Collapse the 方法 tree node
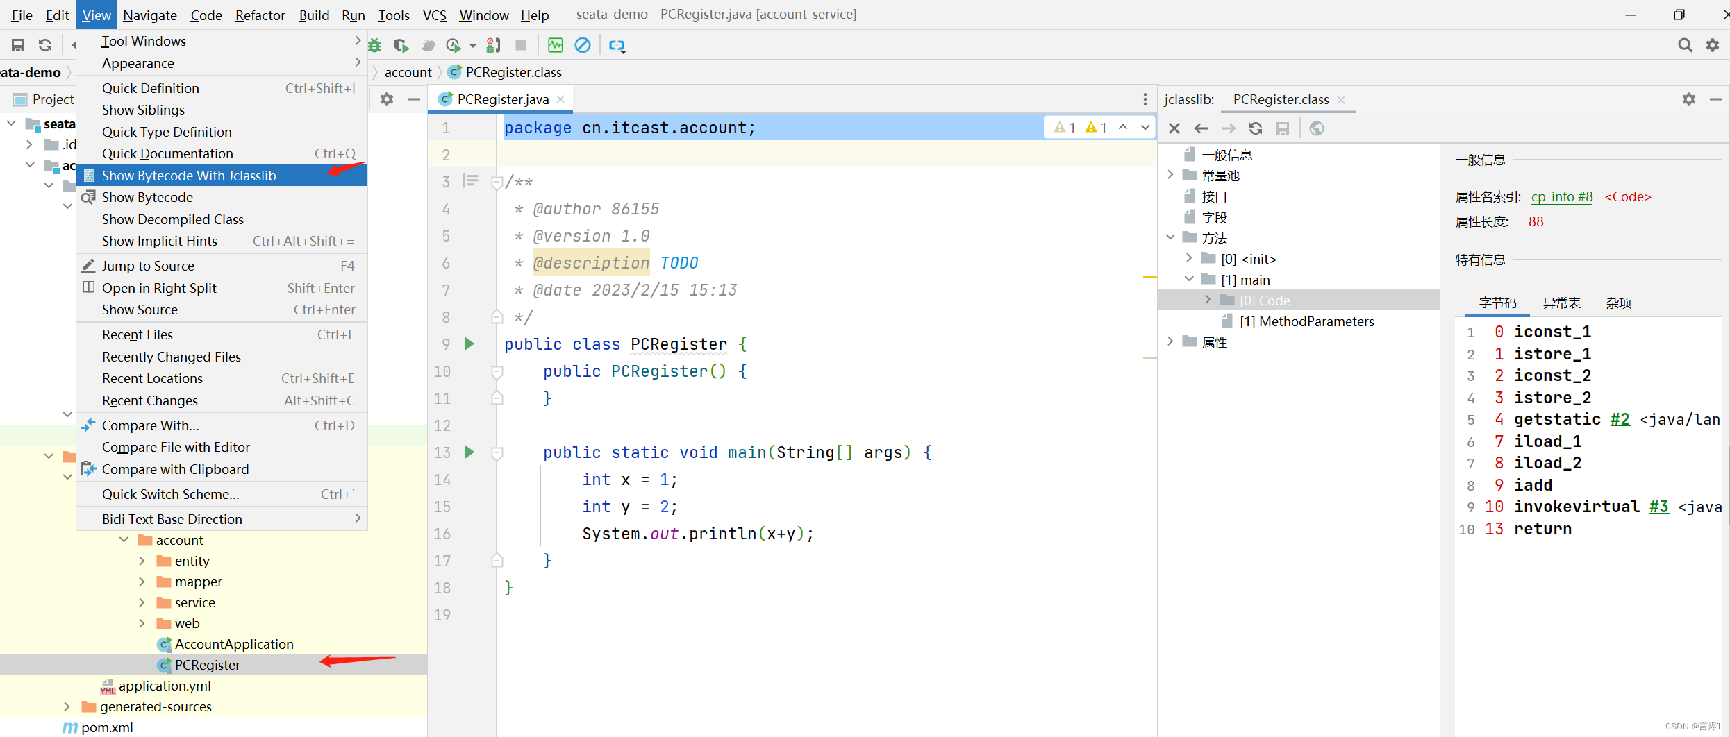 1171,237
